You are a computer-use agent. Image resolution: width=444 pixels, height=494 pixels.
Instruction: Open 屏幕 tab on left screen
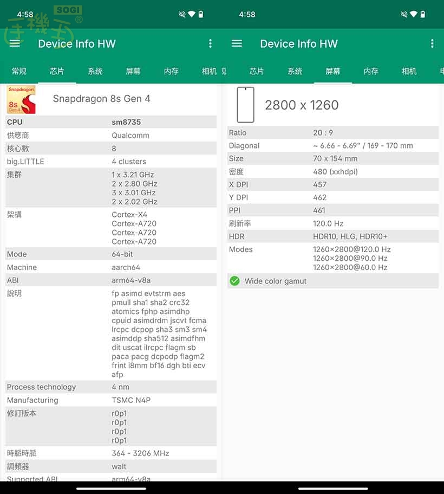(x=133, y=71)
